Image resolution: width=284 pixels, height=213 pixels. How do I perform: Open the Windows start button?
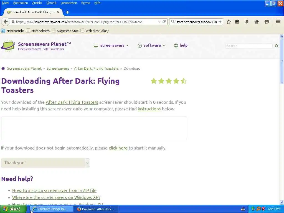pyautogui.click(x=13, y=209)
